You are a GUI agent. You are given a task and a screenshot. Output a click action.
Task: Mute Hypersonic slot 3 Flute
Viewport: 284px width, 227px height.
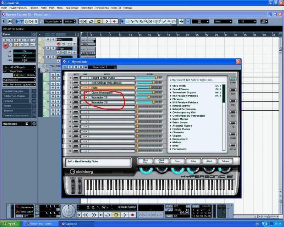[x=76, y=87]
